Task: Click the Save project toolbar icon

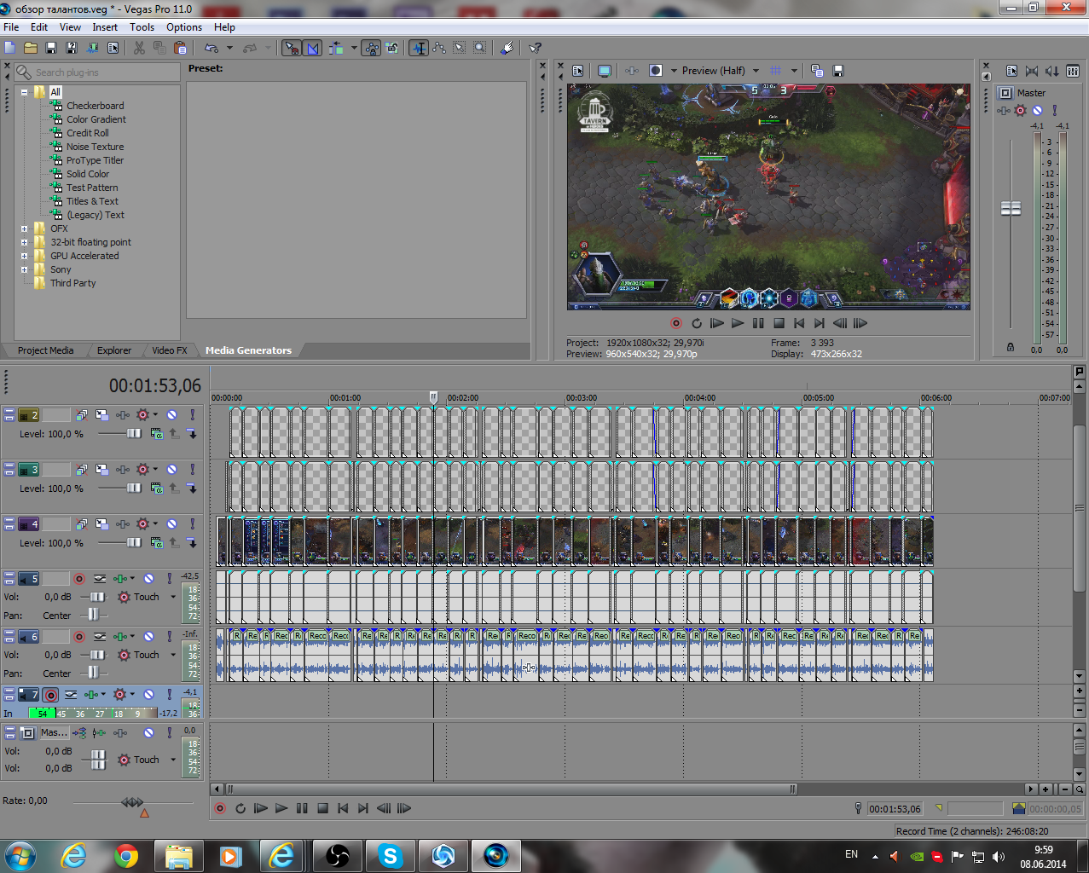Action: point(51,48)
